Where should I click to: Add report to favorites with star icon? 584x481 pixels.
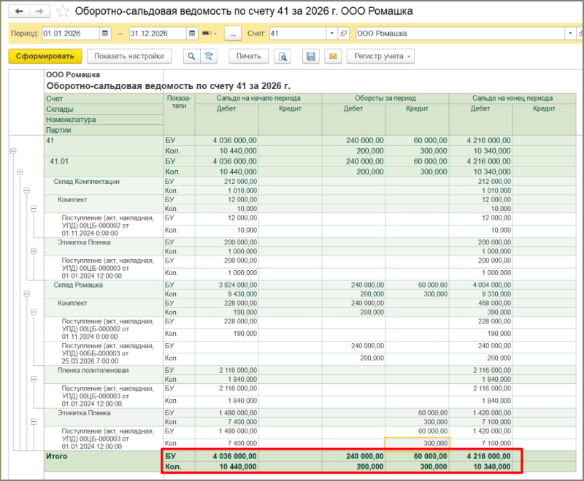pos(64,12)
